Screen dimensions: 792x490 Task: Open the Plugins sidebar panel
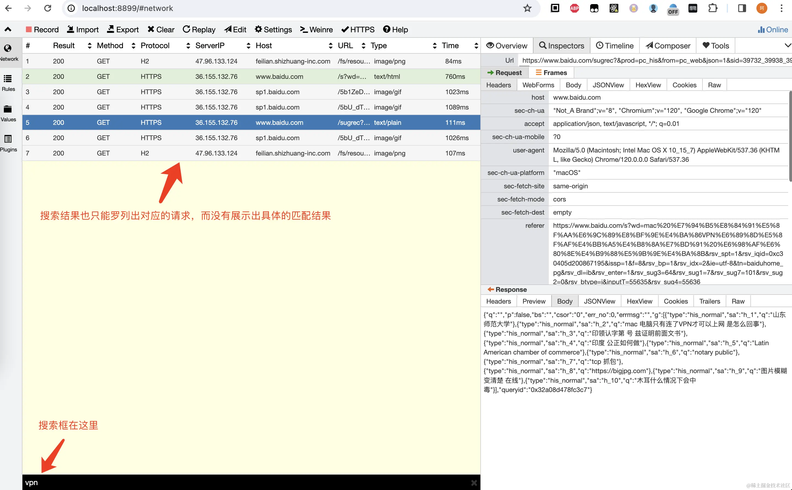point(8,143)
